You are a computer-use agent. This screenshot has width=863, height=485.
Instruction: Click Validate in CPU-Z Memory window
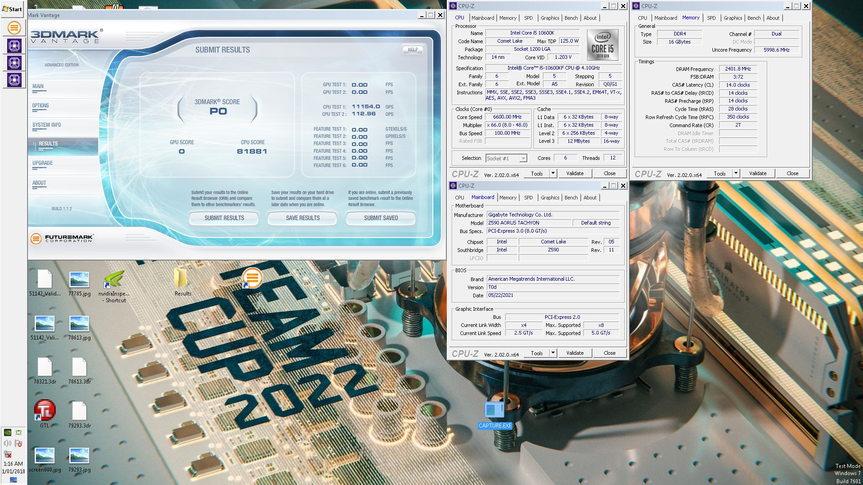[758, 173]
